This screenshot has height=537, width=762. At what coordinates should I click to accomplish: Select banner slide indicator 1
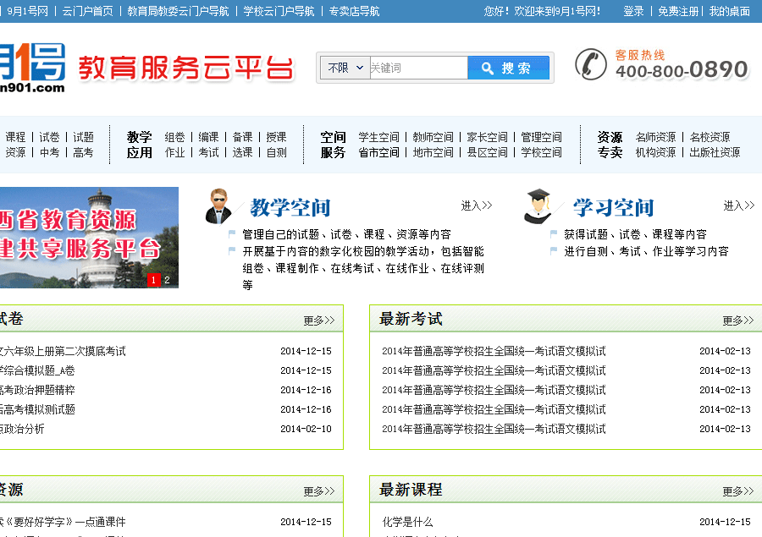[x=154, y=280]
